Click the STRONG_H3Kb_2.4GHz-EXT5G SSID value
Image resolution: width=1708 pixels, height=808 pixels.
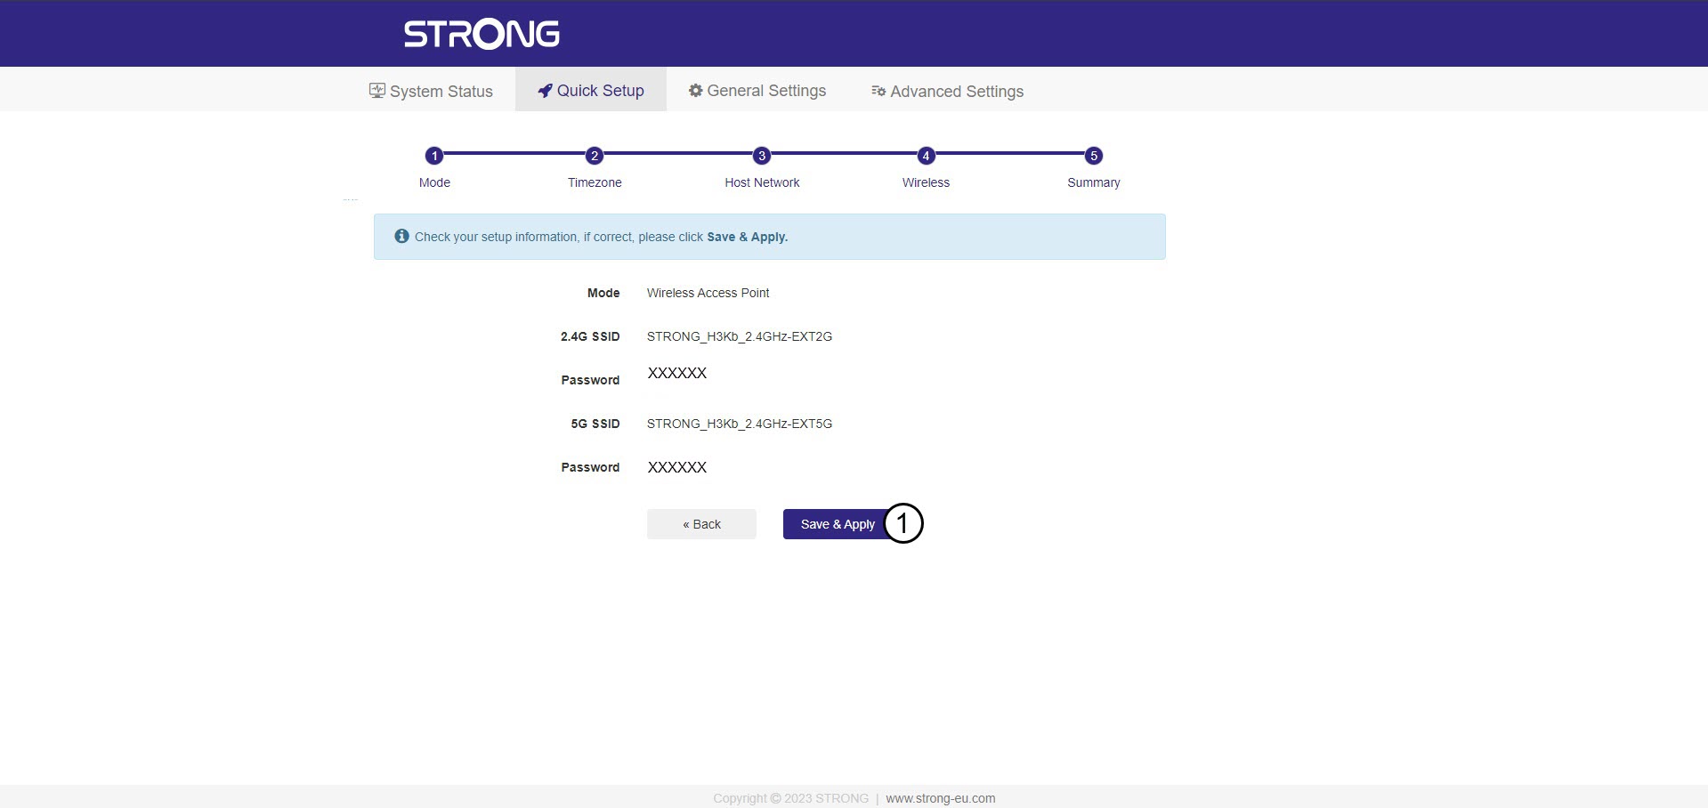(x=739, y=424)
